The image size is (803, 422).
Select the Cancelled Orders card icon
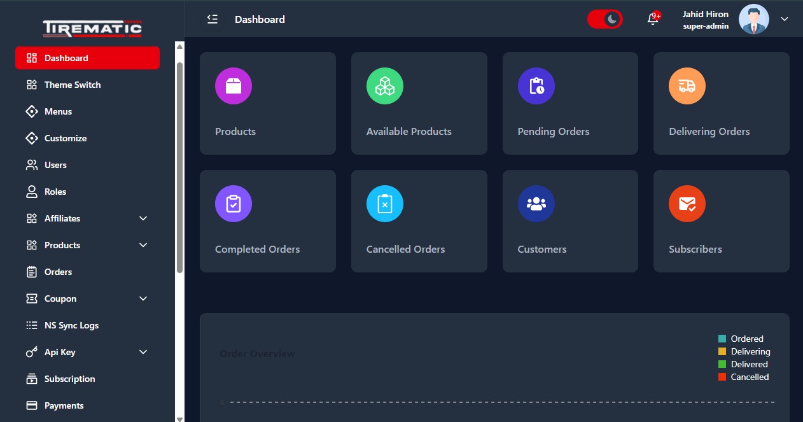tap(385, 204)
